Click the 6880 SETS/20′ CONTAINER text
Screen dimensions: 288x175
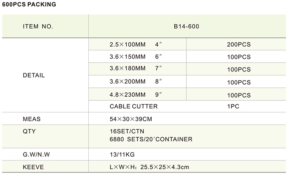pos(151,139)
